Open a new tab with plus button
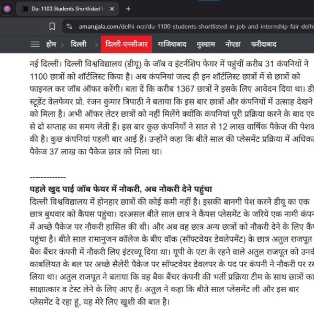The height and width of the screenshot is (314, 314). [129, 9]
